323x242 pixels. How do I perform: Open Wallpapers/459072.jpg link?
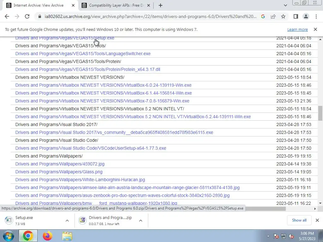click(x=60, y=164)
